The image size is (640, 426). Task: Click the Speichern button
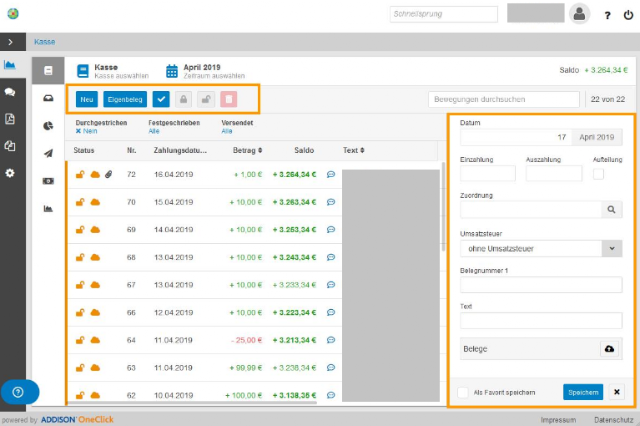[x=582, y=392]
